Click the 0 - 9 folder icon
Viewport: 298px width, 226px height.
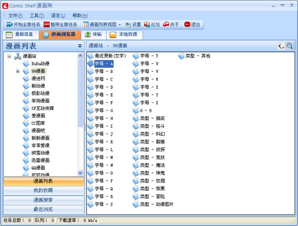pyautogui.click(x=136, y=111)
